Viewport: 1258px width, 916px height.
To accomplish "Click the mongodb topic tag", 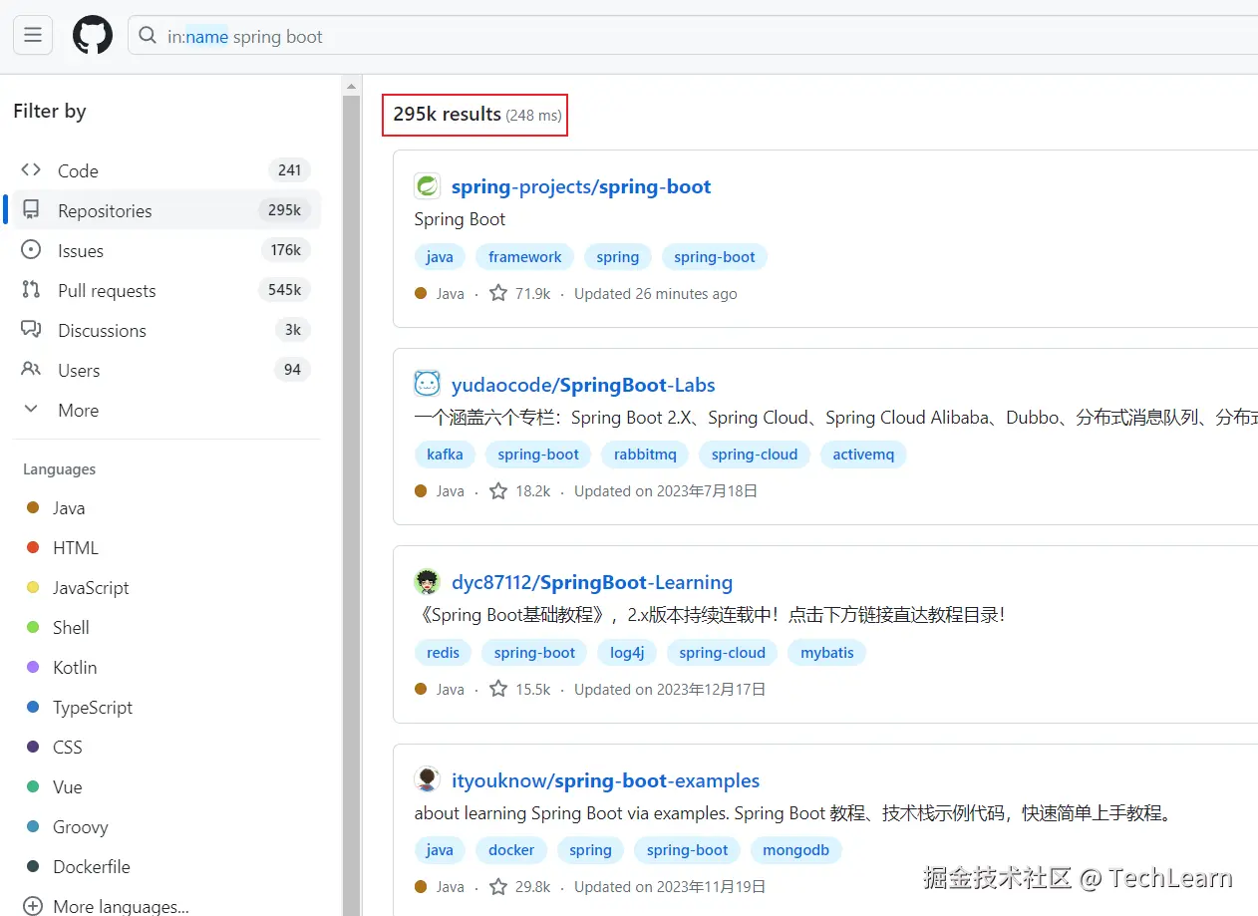I will (x=796, y=850).
